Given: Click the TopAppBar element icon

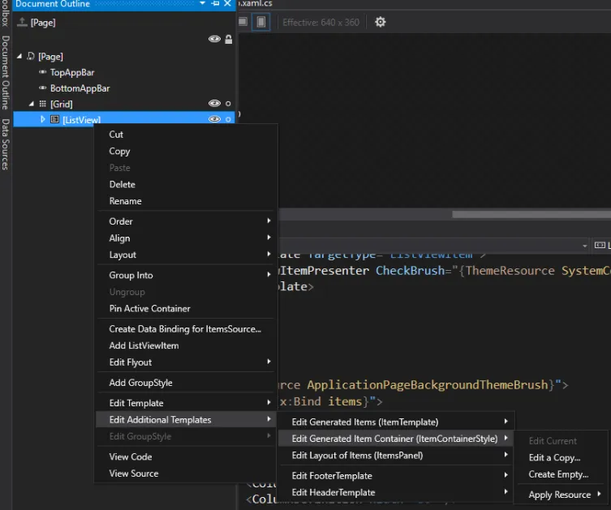Looking at the screenshot, I should click(x=42, y=72).
